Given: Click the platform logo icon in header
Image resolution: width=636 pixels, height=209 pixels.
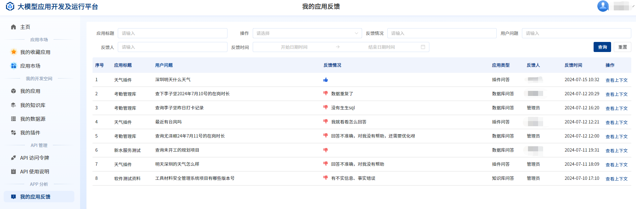Looking at the screenshot, I should (x=10, y=6).
